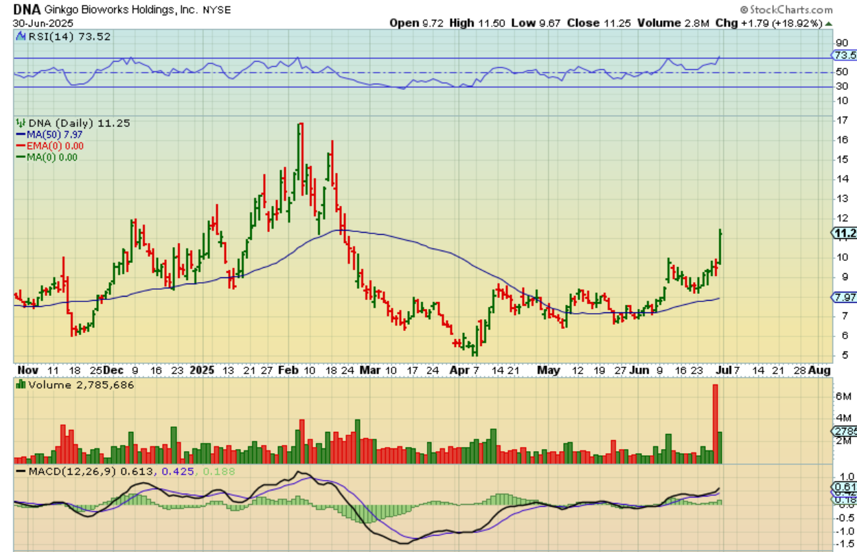The image size is (857, 552).
Task: Click the Volume 2,785,686 panel label
Action: point(80,385)
